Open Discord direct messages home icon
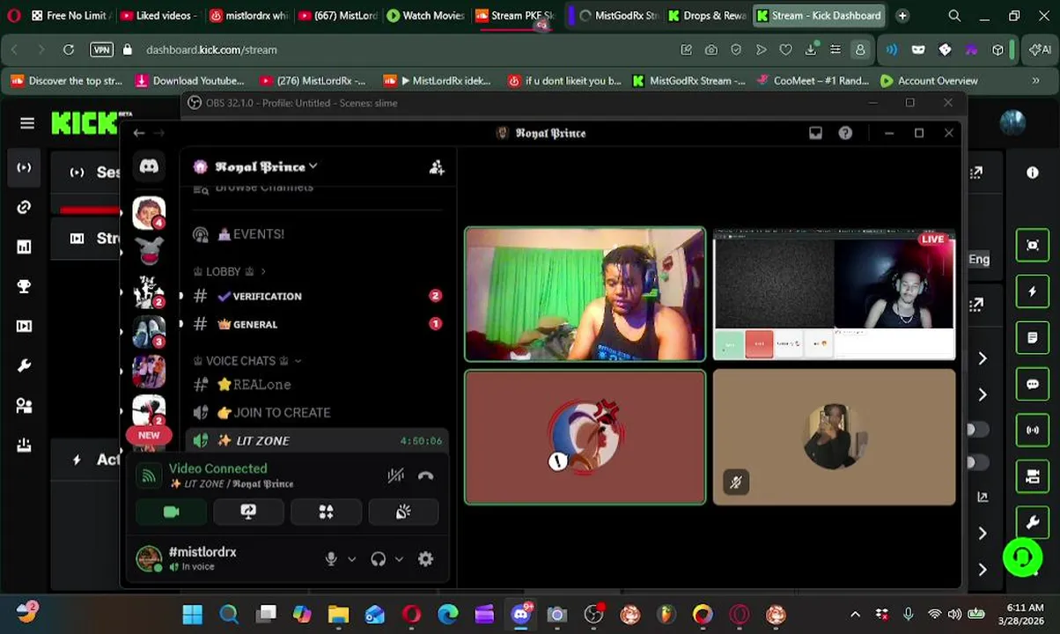This screenshot has width=1060, height=634. coord(149,166)
